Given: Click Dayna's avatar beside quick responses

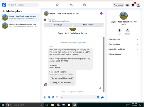Looking at the screenshot, I should click(46, 85).
